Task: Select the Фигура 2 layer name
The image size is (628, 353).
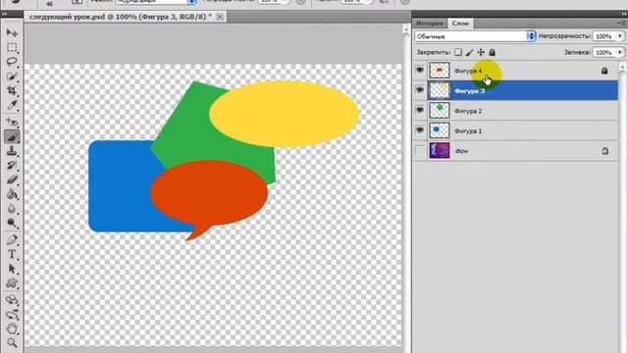Action: (468, 111)
